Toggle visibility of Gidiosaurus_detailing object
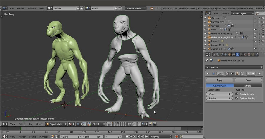Screen dimensions: 265x139 click(255, 33)
